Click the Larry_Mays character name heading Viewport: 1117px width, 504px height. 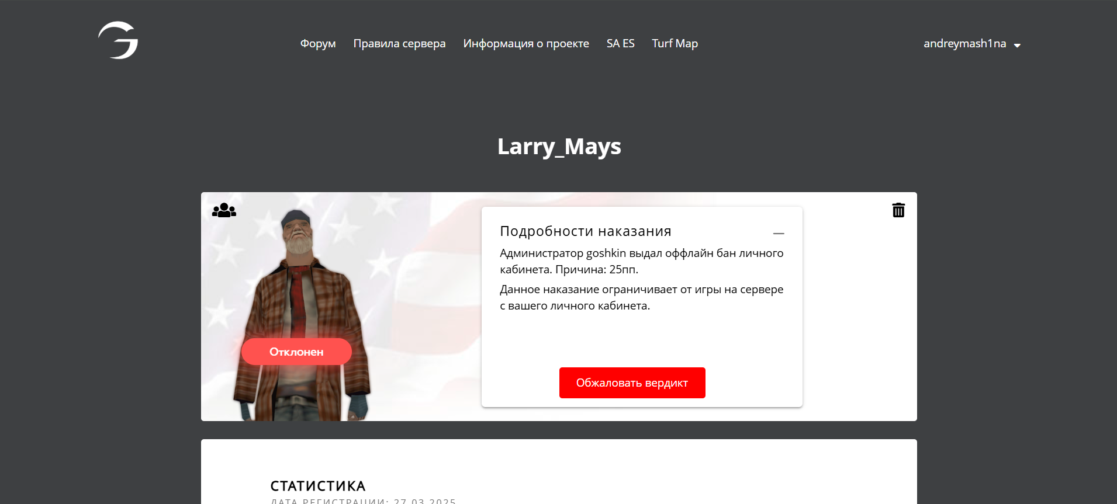[x=559, y=147]
